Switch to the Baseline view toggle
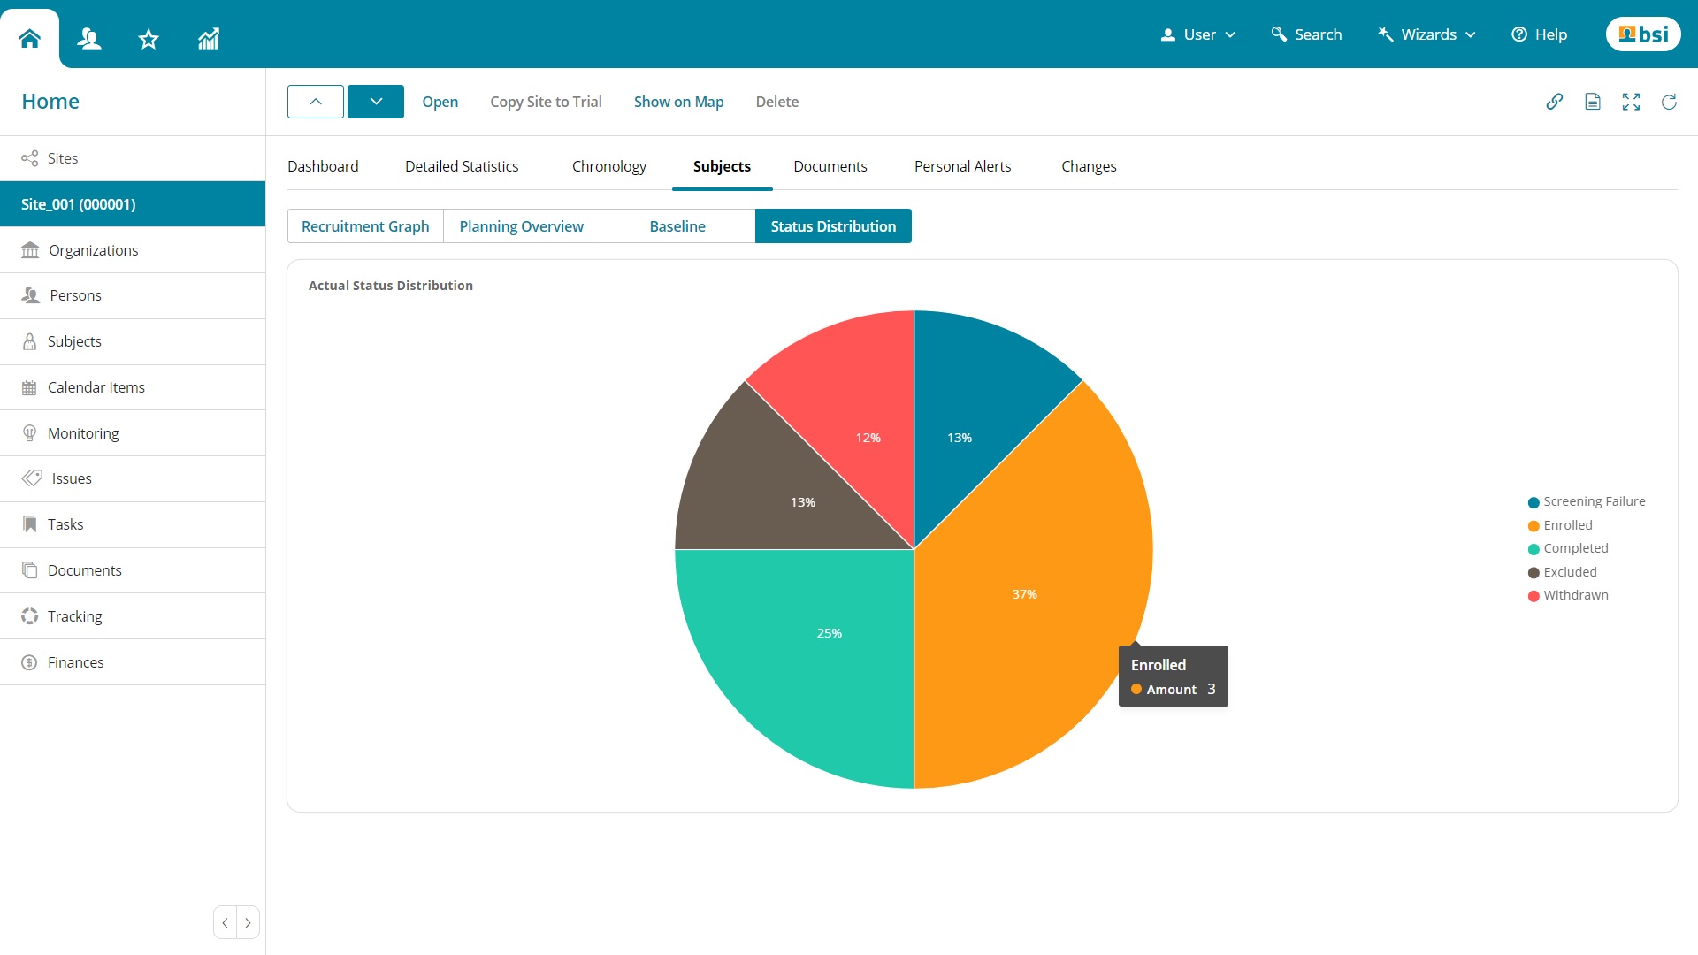Screen dimensions: 1698x955 [x=677, y=225]
